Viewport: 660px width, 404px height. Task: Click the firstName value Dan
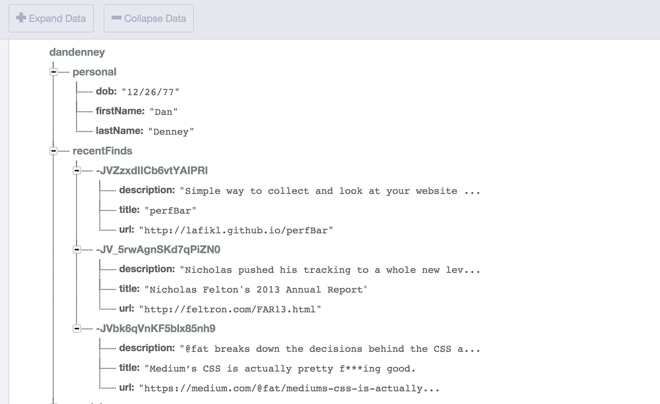[x=164, y=112]
